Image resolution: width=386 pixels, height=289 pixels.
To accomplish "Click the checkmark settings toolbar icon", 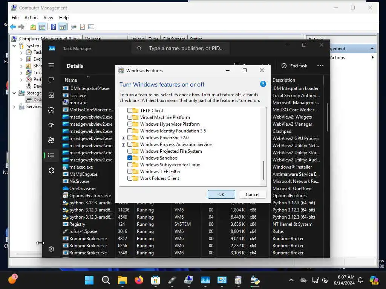I will [x=83, y=27].
